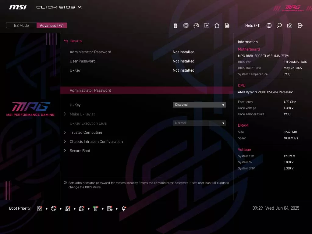Open the U-Key Disabled dropdown
The width and height of the screenshot is (312, 234).
pyautogui.click(x=199, y=105)
